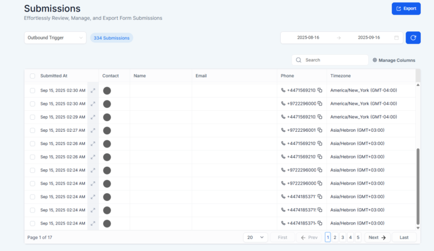Image resolution: width=434 pixels, height=251 pixels.
Task: Select the end date 2025-09-16 field
Action: [x=369, y=37]
